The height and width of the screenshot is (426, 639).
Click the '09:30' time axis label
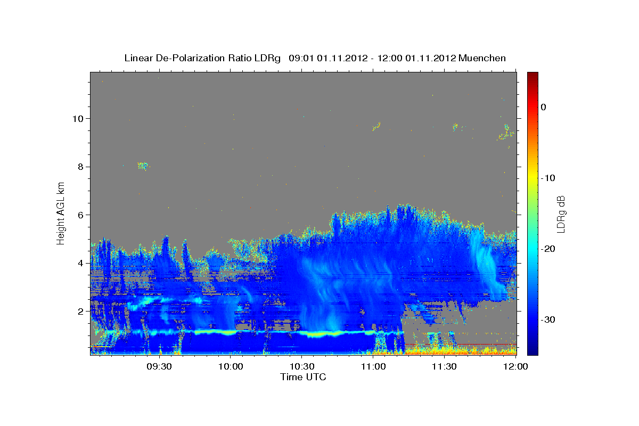(159, 366)
